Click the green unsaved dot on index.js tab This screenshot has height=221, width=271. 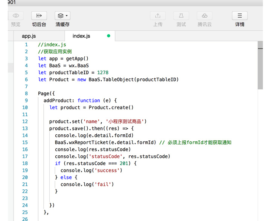108,36
